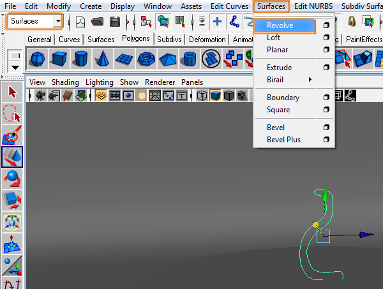Click the save scene disk icon
The height and width of the screenshot is (289, 383).
click(x=115, y=21)
